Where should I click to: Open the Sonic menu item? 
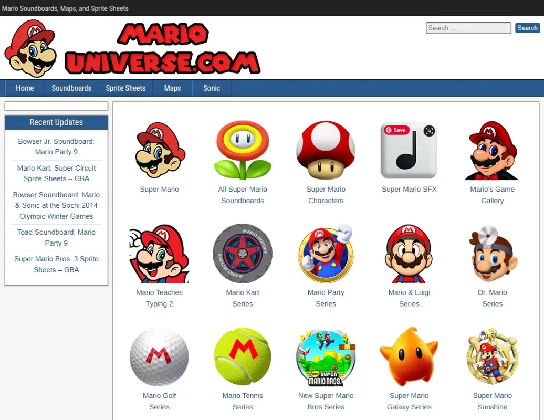[212, 88]
